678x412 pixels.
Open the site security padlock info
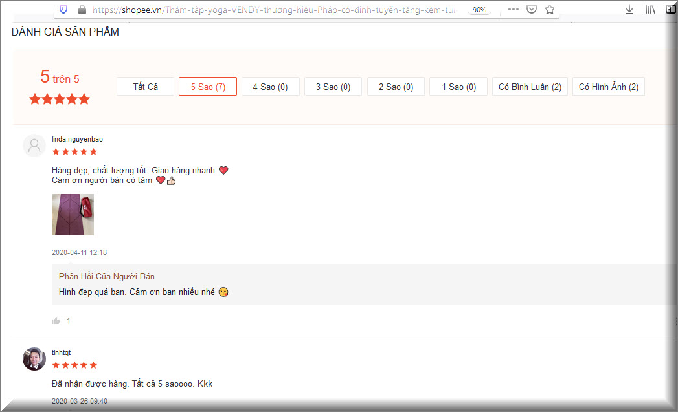click(82, 10)
